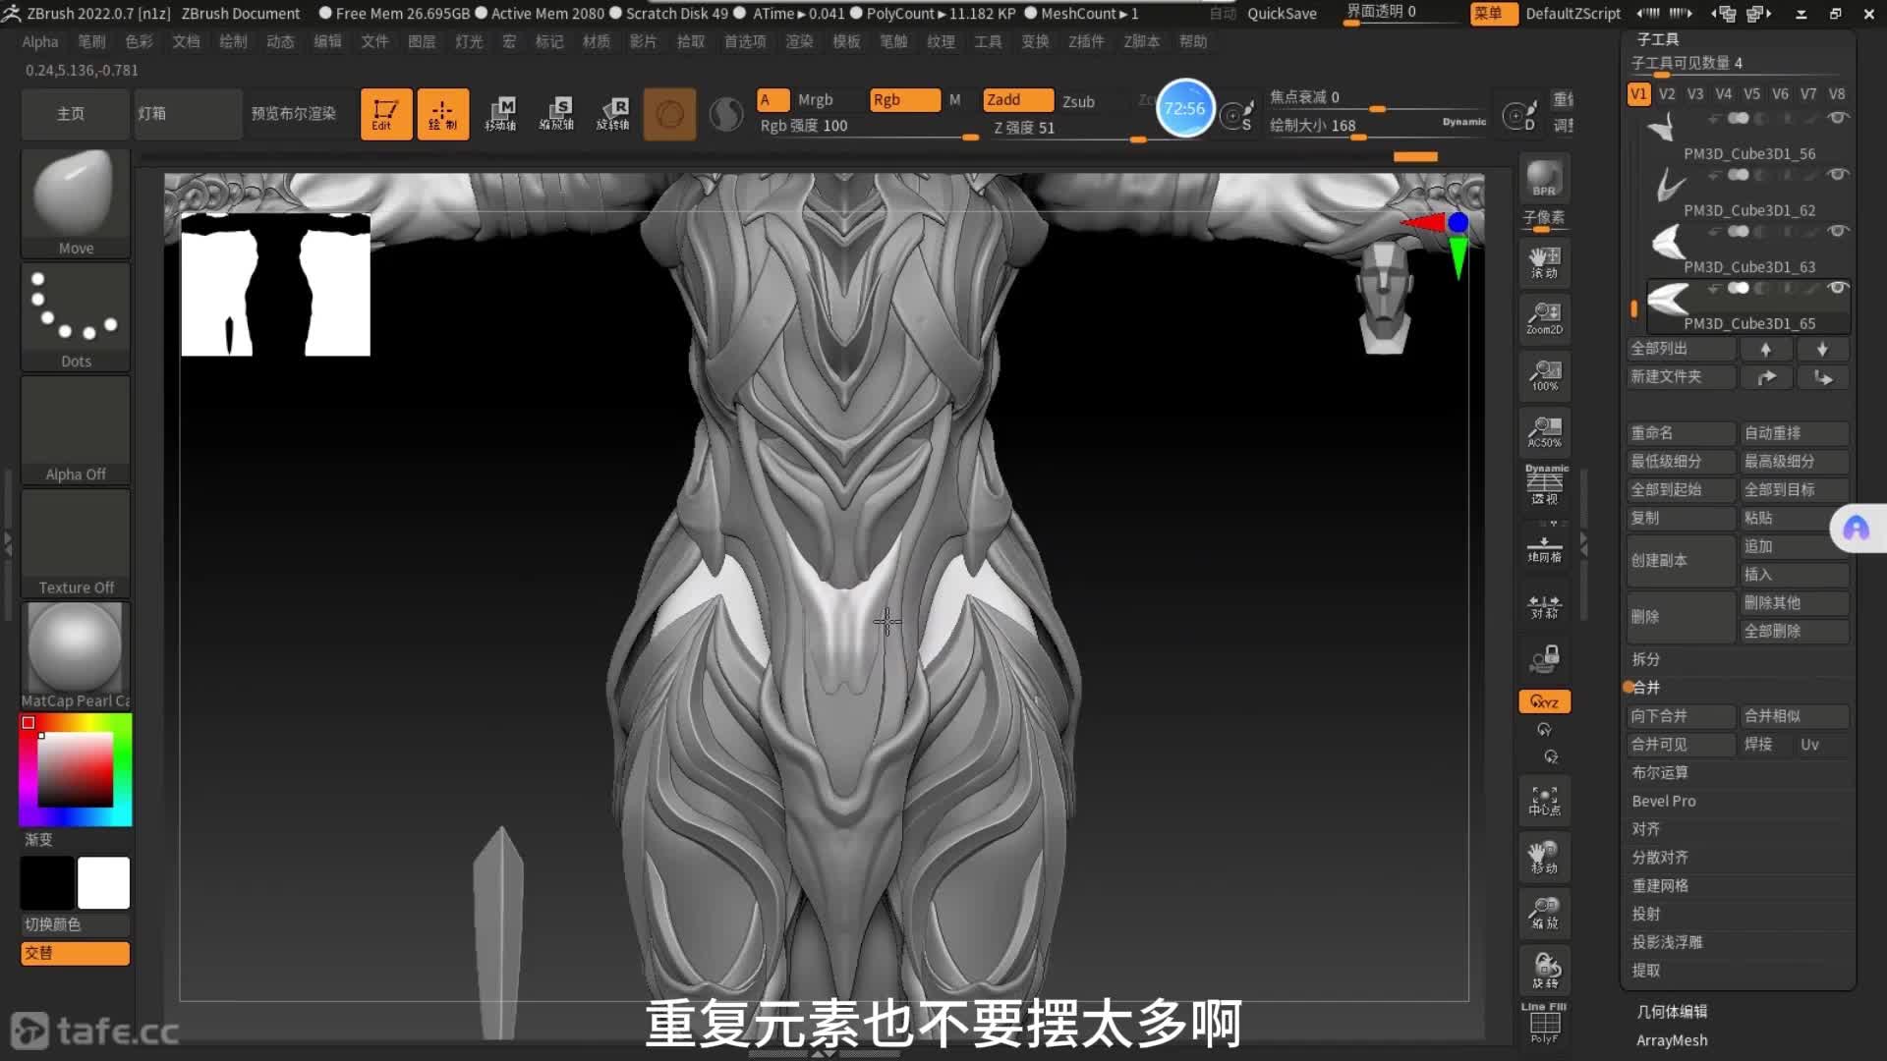Toggle visibility eye of PM3D_Cube3D1_56
The height and width of the screenshot is (1061, 1887).
coord(1837,118)
